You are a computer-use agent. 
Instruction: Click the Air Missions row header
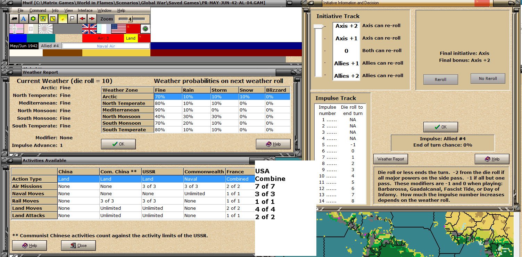pos(34,186)
